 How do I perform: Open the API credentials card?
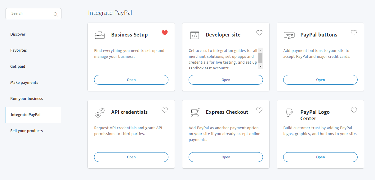[x=131, y=157]
